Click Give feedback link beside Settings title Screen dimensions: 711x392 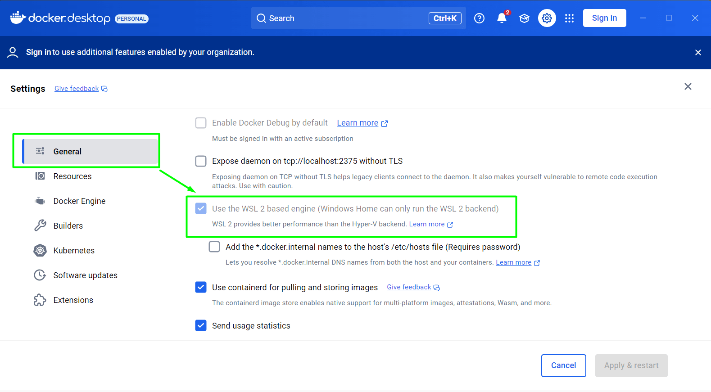pyautogui.click(x=77, y=89)
